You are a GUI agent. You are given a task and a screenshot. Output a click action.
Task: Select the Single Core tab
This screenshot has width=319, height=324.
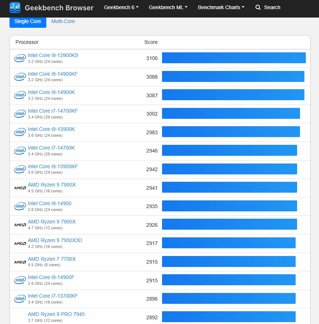pyautogui.click(x=28, y=22)
